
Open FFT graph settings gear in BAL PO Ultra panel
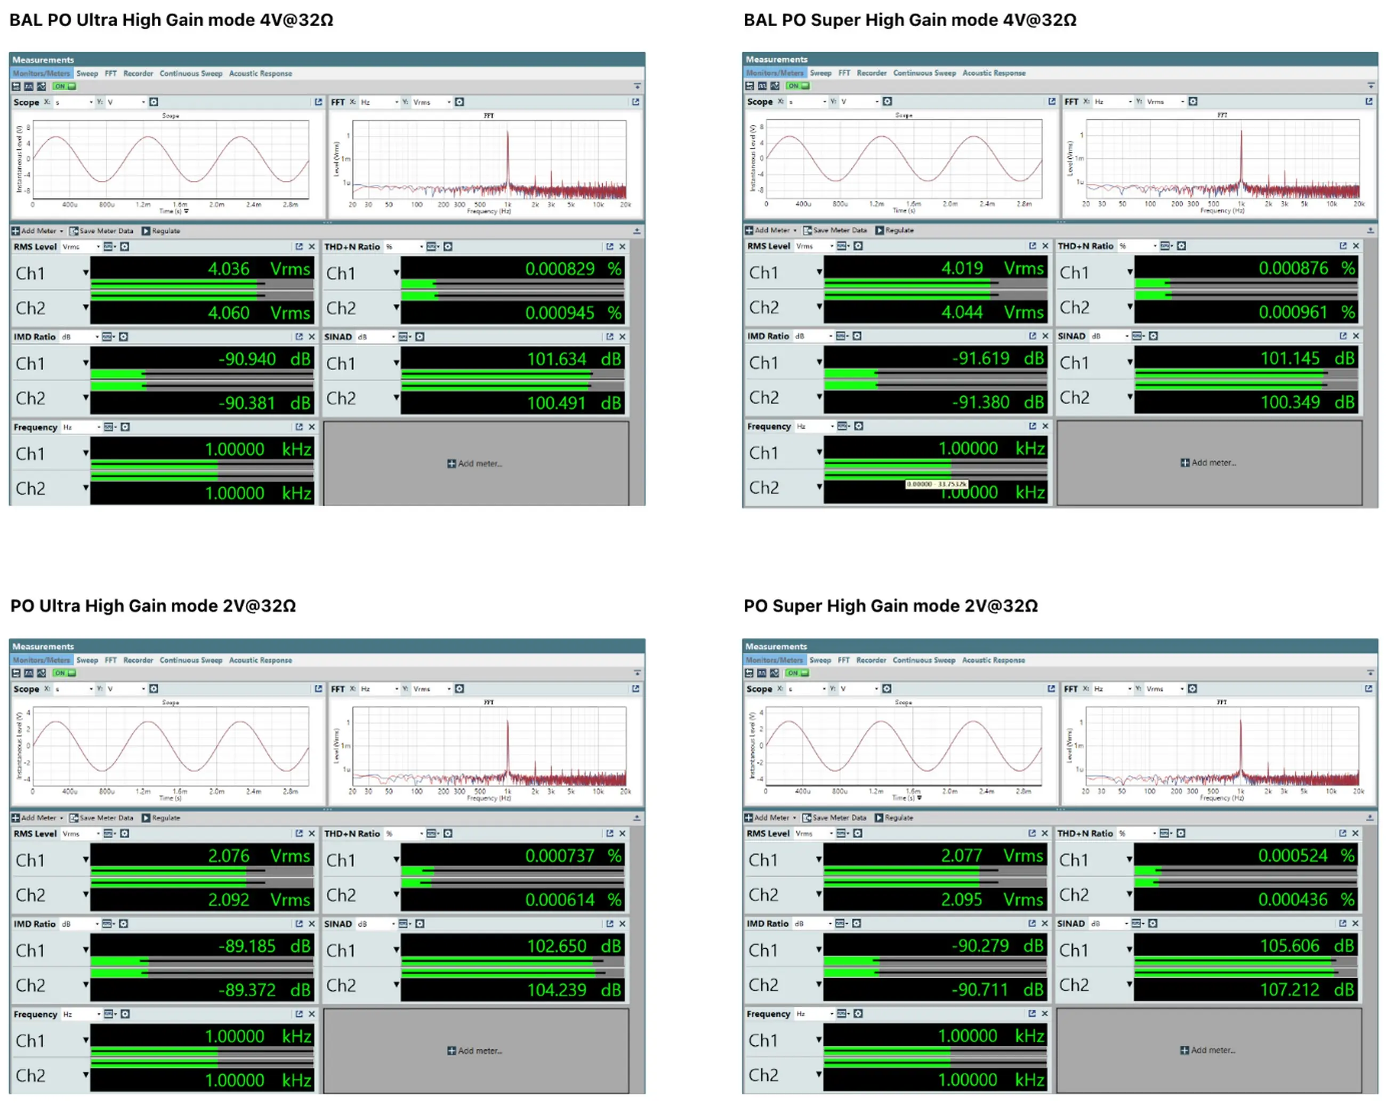click(460, 102)
